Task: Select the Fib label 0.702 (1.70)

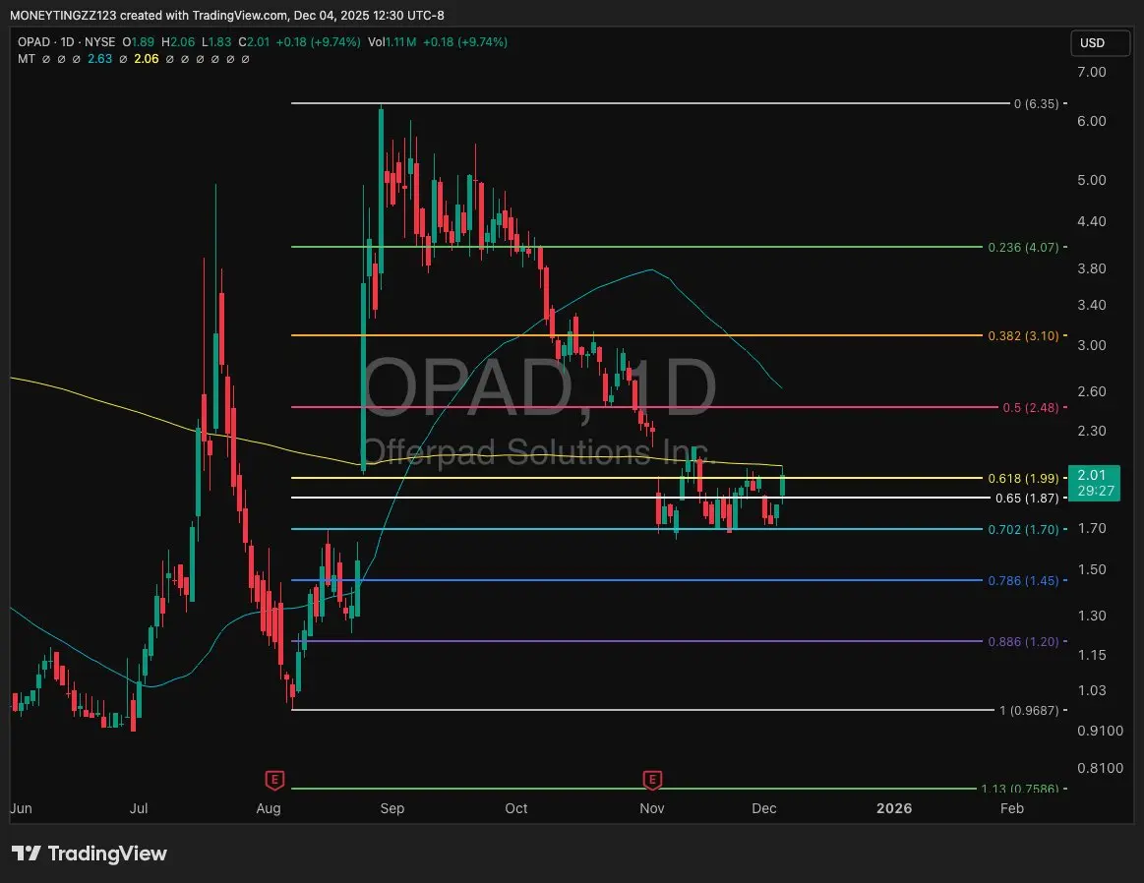Action: click(x=1023, y=529)
